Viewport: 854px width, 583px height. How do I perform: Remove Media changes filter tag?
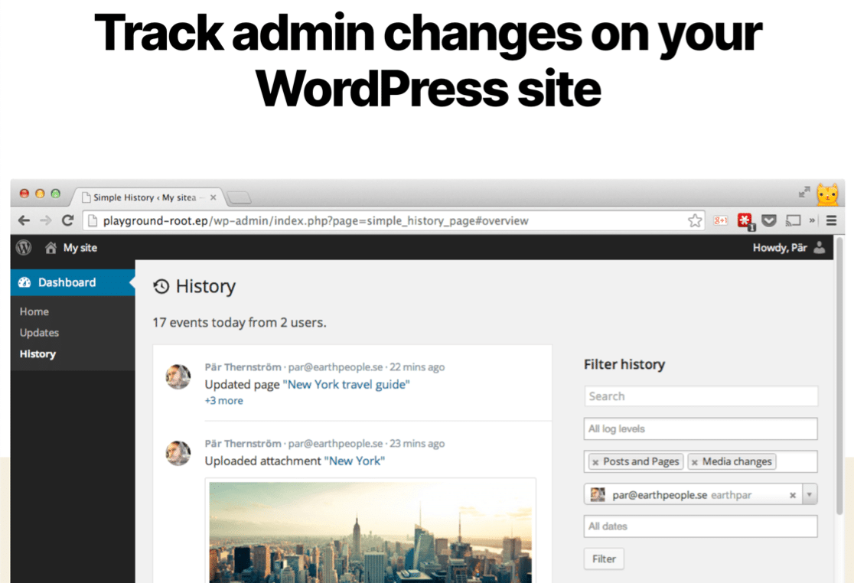tap(694, 462)
